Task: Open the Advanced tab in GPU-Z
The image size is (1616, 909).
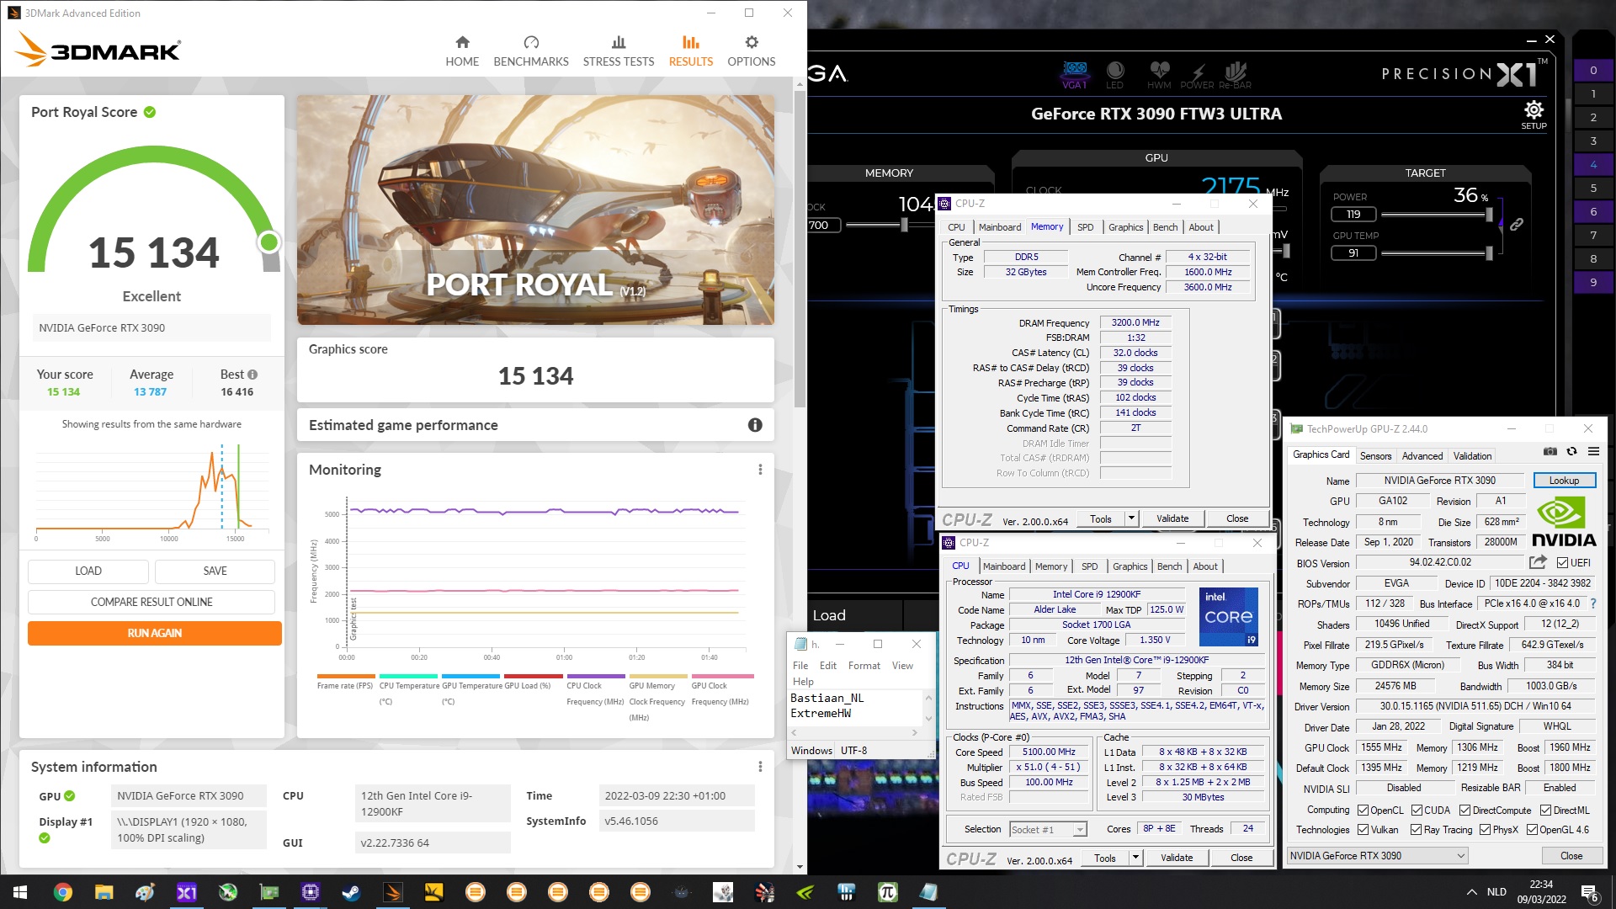Action: pyautogui.click(x=1422, y=456)
